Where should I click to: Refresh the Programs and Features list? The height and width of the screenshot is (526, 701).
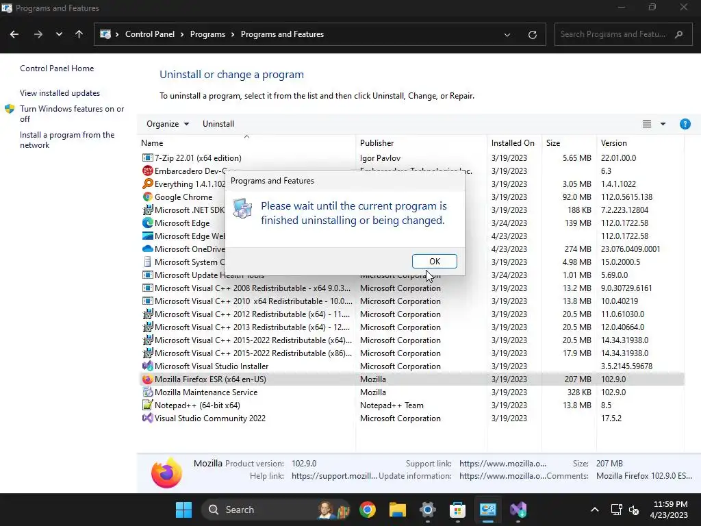532,35
